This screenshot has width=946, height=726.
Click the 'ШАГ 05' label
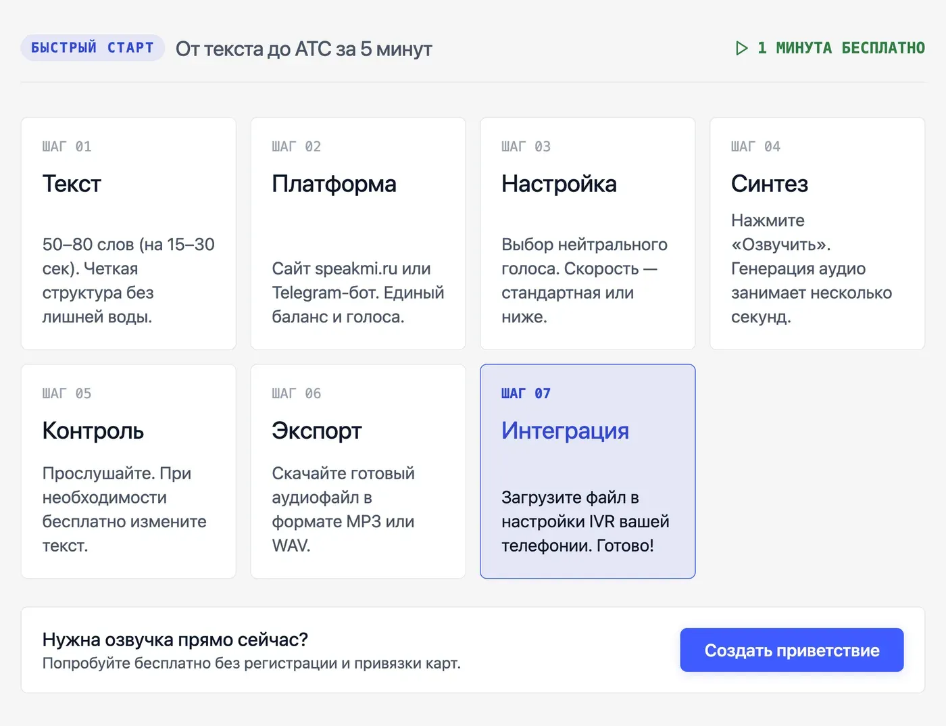click(67, 393)
